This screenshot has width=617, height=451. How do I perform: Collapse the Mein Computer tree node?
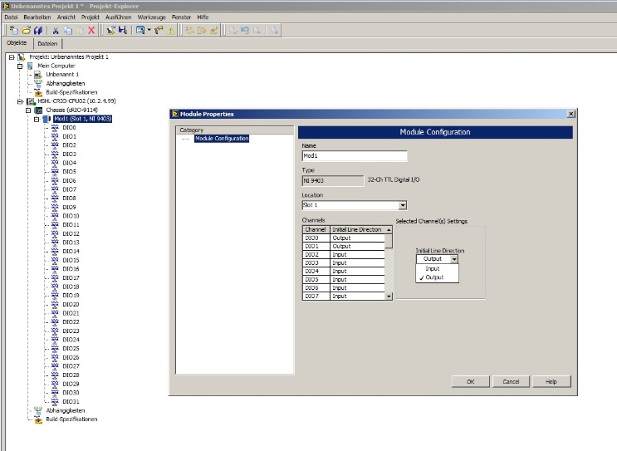[x=20, y=66]
